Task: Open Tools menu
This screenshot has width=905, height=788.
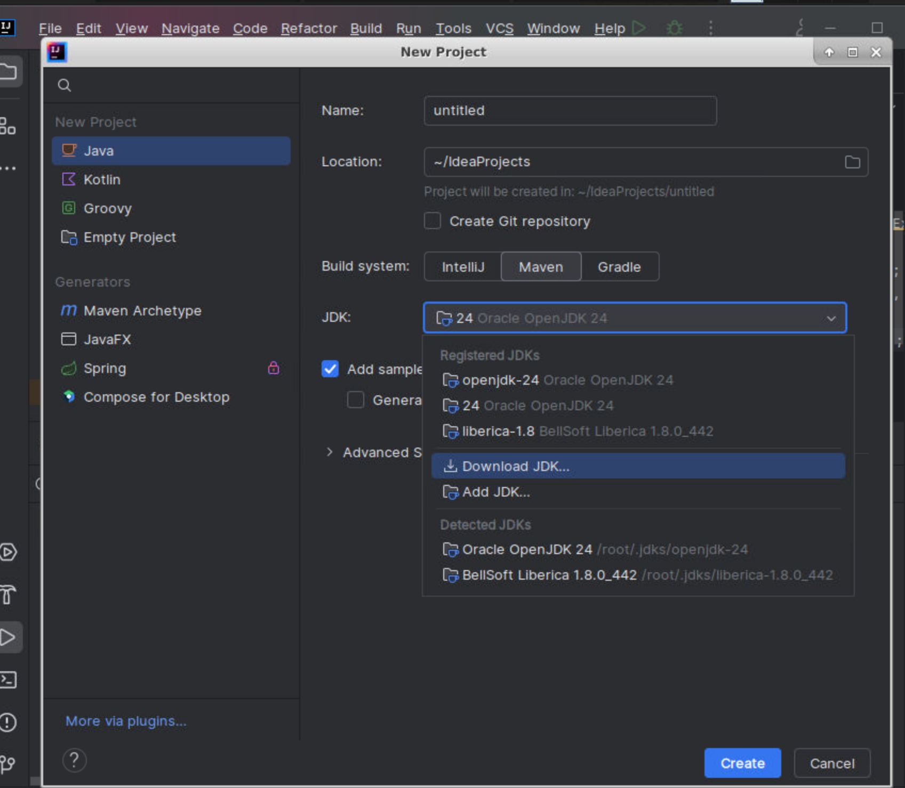Action: [453, 28]
